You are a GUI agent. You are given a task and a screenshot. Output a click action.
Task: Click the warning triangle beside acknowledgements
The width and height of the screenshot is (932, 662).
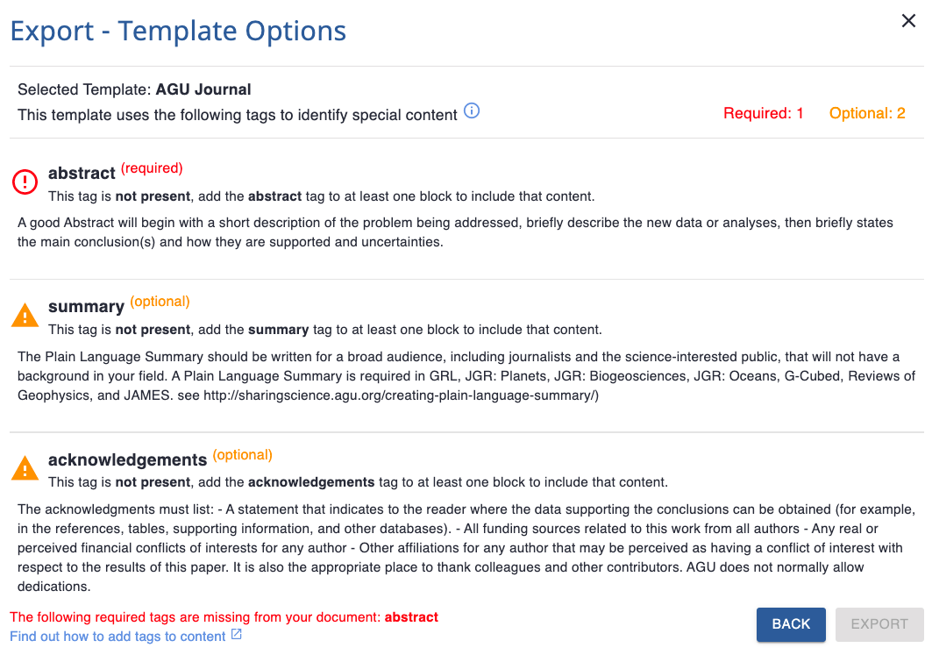25,467
